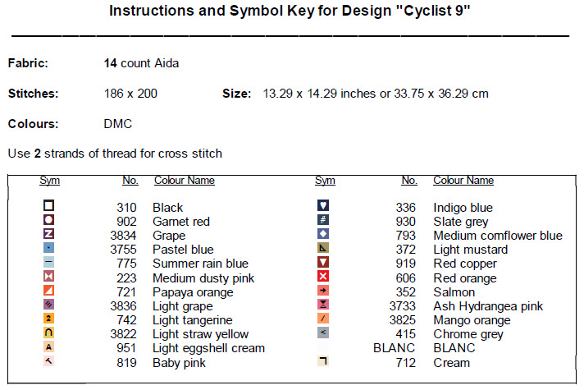Click the right column's No. header

click(409, 181)
